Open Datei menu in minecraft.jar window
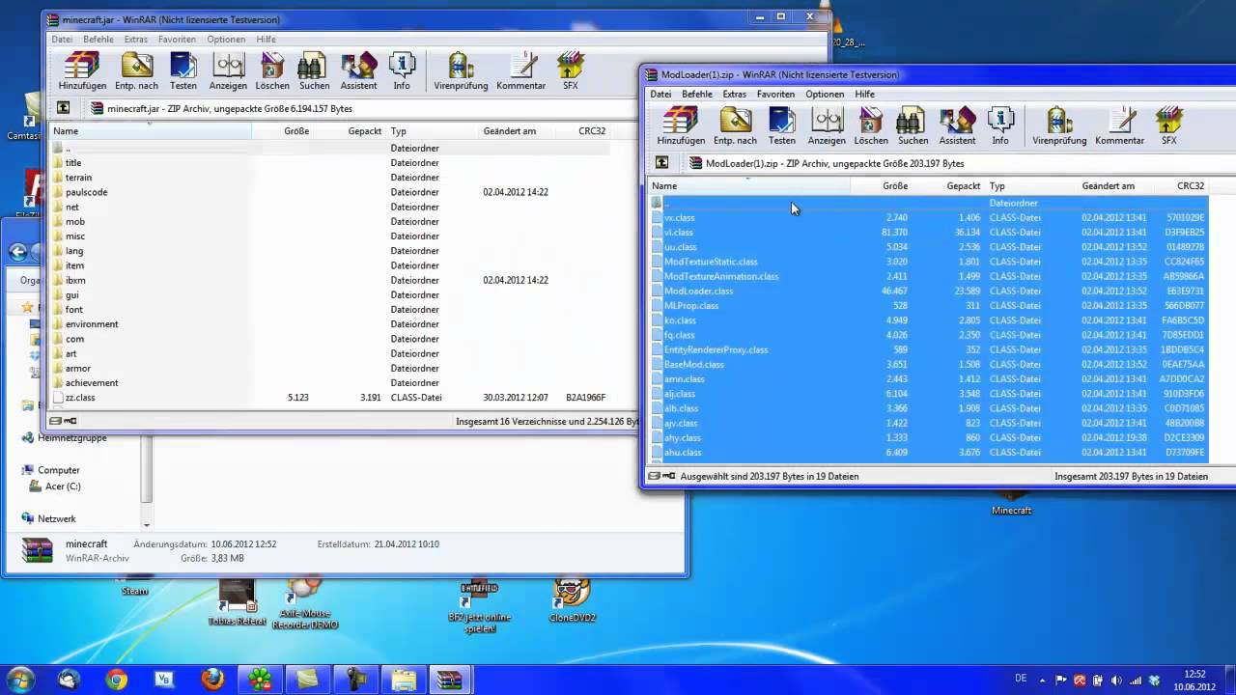 [62, 40]
